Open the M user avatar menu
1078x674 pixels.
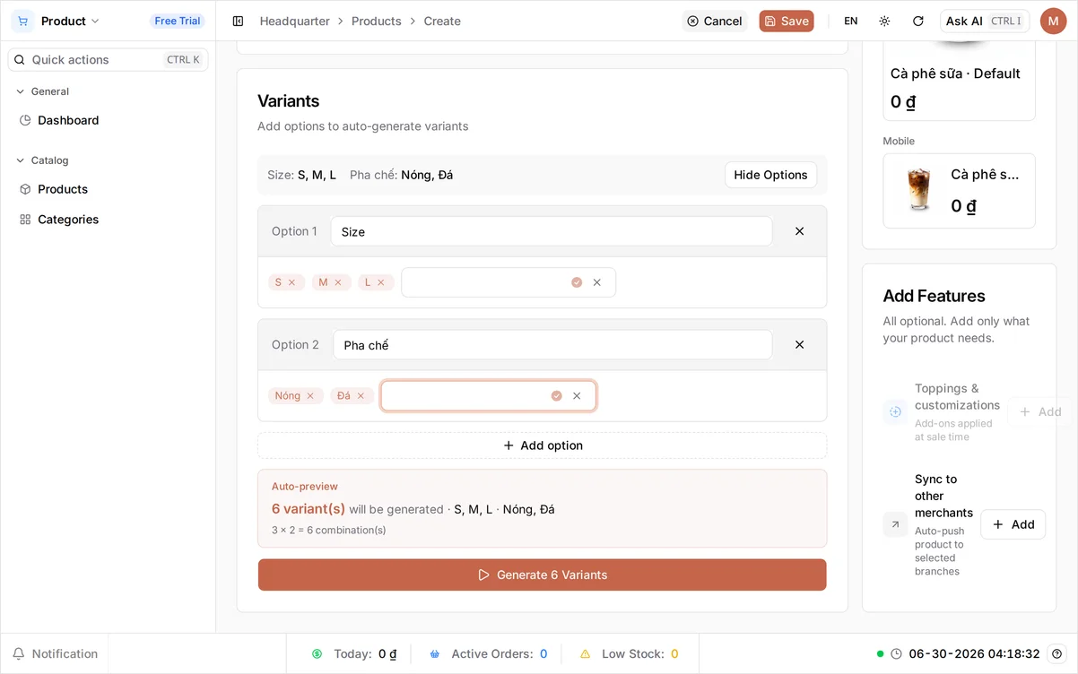pyautogui.click(x=1053, y=21)
